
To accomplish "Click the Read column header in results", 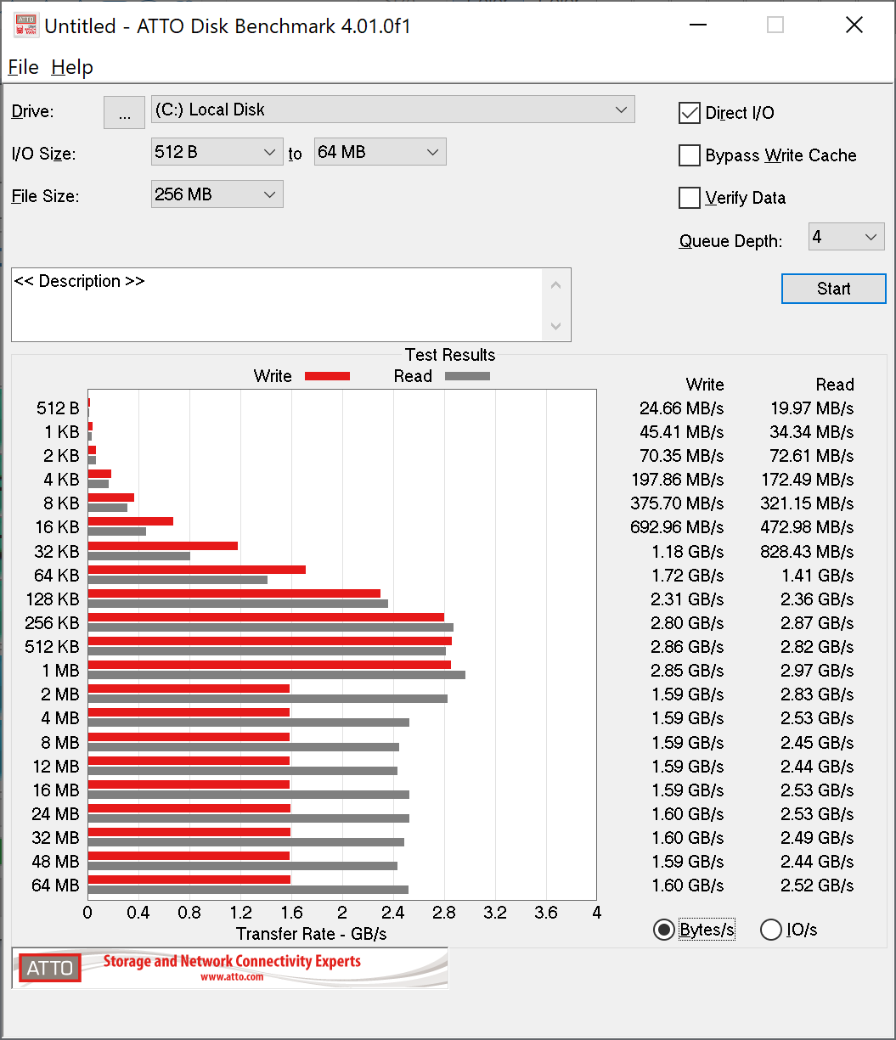I will pyautogui.click(x=835, y=385).
